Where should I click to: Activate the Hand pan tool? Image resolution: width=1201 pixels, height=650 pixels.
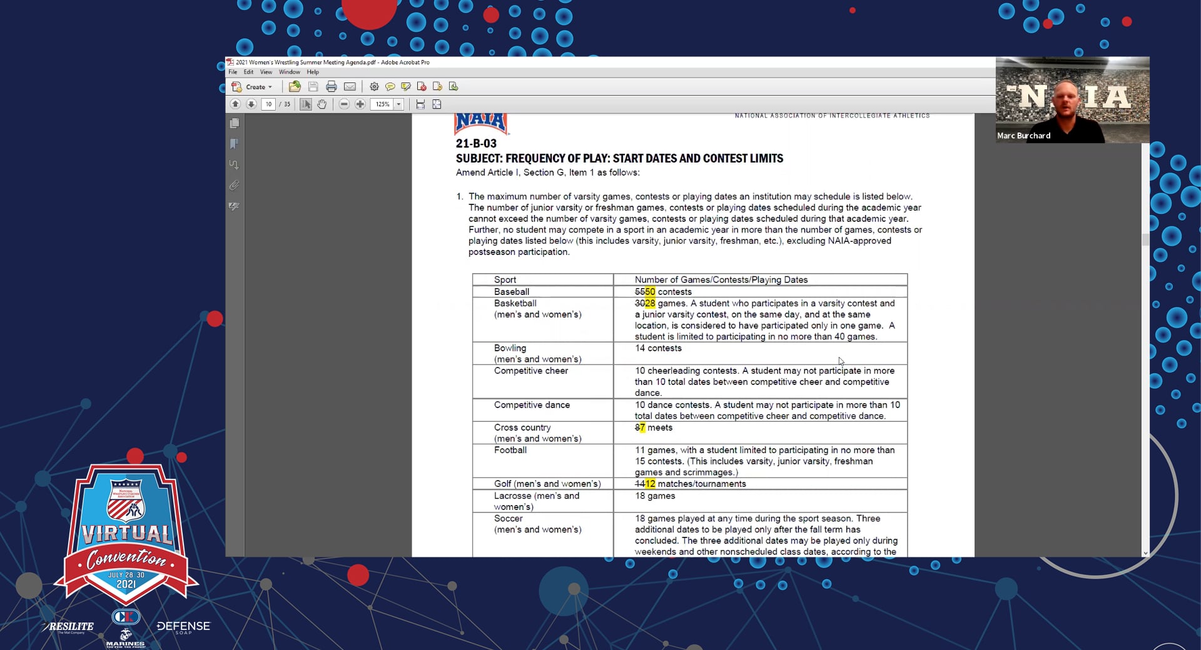[322, 104]
